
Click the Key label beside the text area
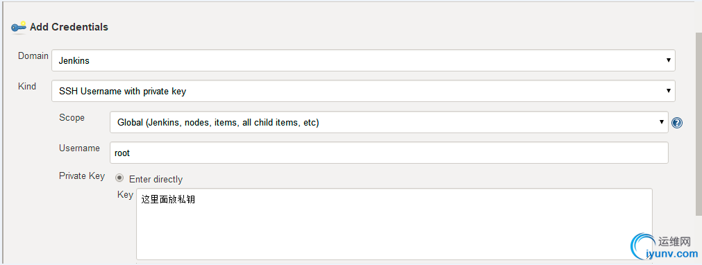125,195
